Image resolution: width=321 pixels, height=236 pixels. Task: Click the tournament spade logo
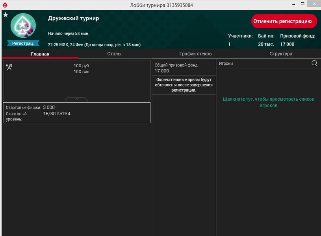[23, 26]
